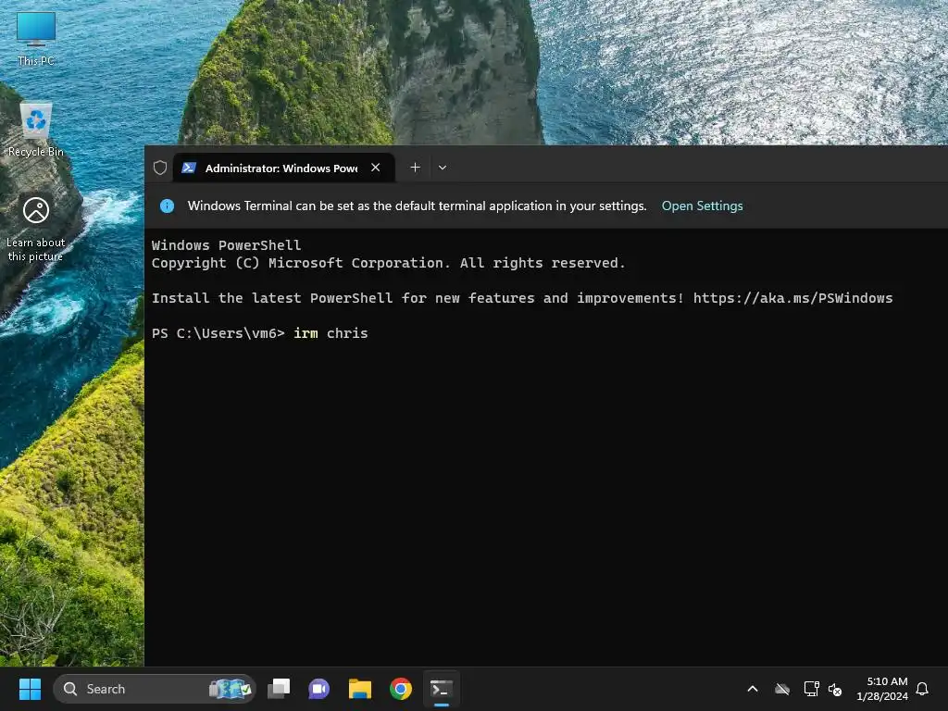Screen dimensions: 948x711
Task: Open the Recycle Bin desktop icon
Action: pyautogui.click(x=36, y=130)
